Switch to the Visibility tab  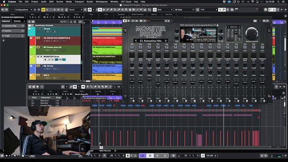pos(17,21)
